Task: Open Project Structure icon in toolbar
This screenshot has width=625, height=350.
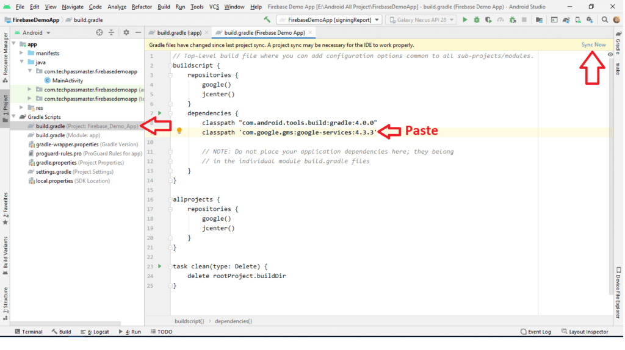Action: pos(540,20)
